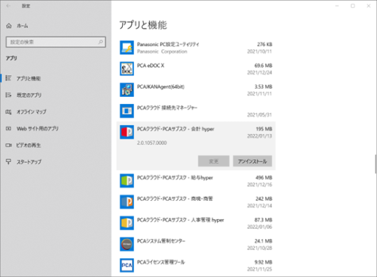
Task: Click the アプリと機能 page heading
Action: [x=143, y=25]
